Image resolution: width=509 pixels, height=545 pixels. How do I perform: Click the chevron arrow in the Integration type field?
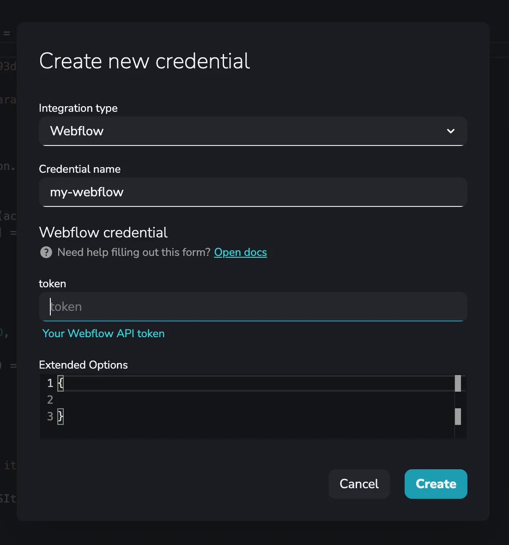tap(450, 131)
